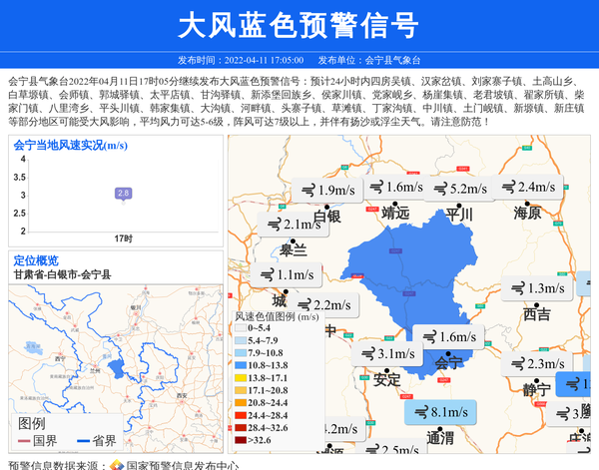Viewport: 599px width, 470px height.
Task: Click the 5.2m/s wind label above 平川
Action: click(460, 189)
